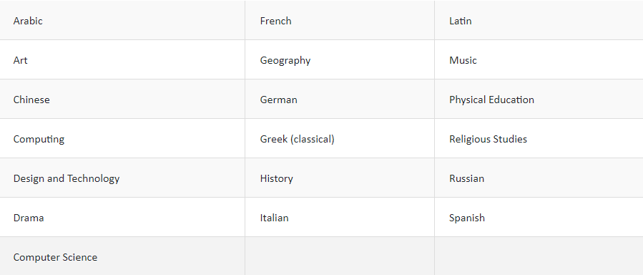Screen dimensions: 643x275
Task: Click the Arabic table cell
Action: [122, 20]
